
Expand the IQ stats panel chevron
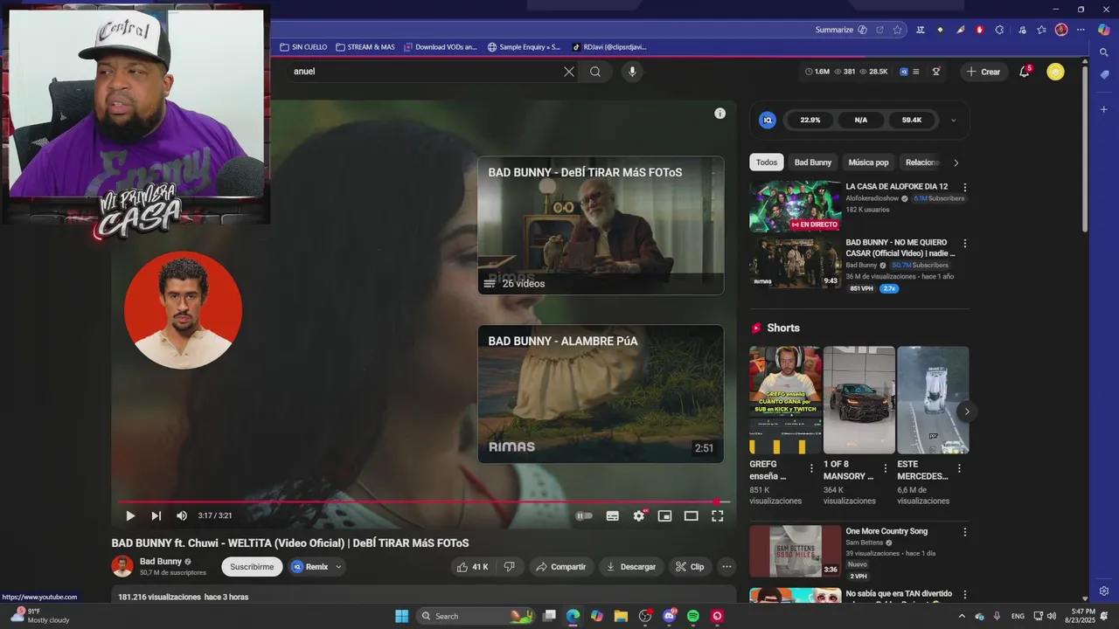pyautogui.click(x=953, y=121)
